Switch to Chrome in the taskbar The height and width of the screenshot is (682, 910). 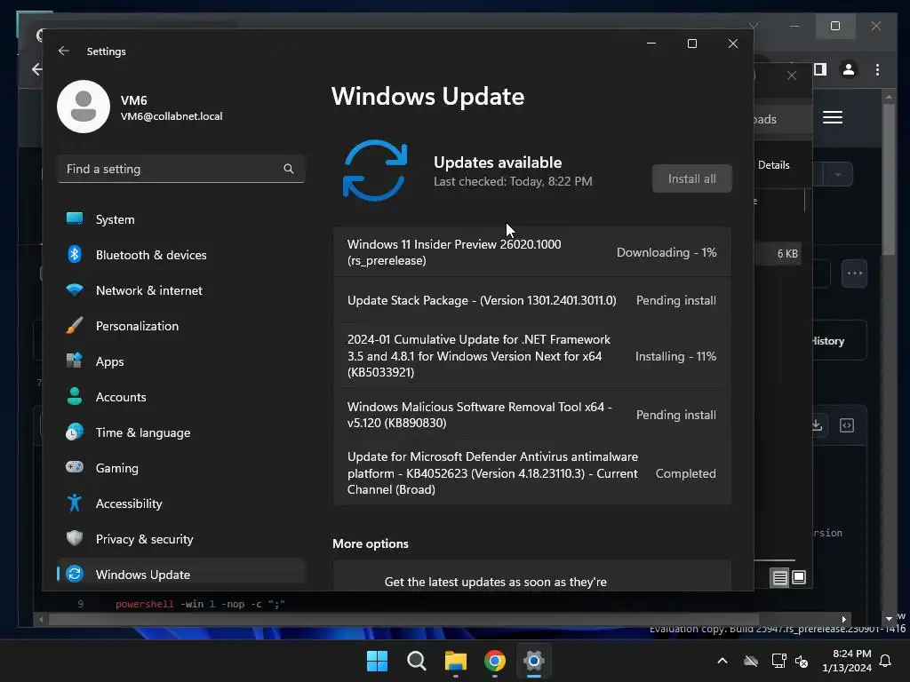coord(495,661)
